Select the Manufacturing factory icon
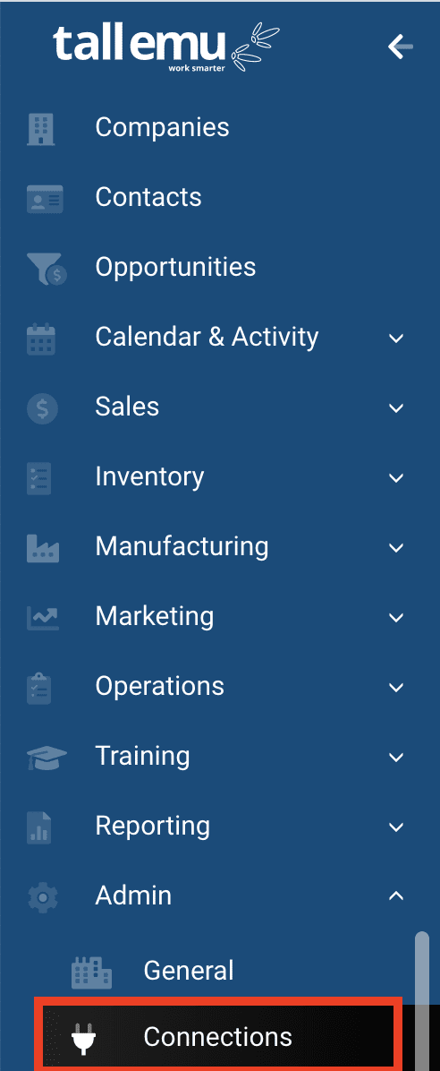 coord(43,548)
